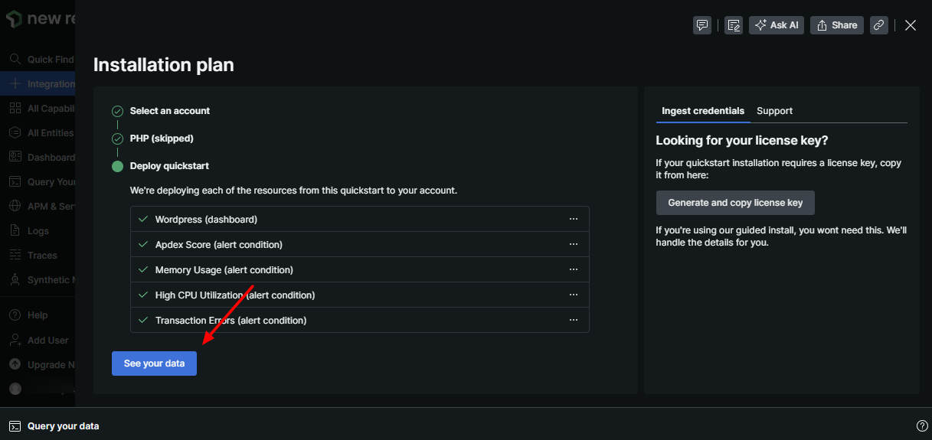The image size is (932, 440).
Task: Open Integrations in the sidebar
Action: pos(38,84)
